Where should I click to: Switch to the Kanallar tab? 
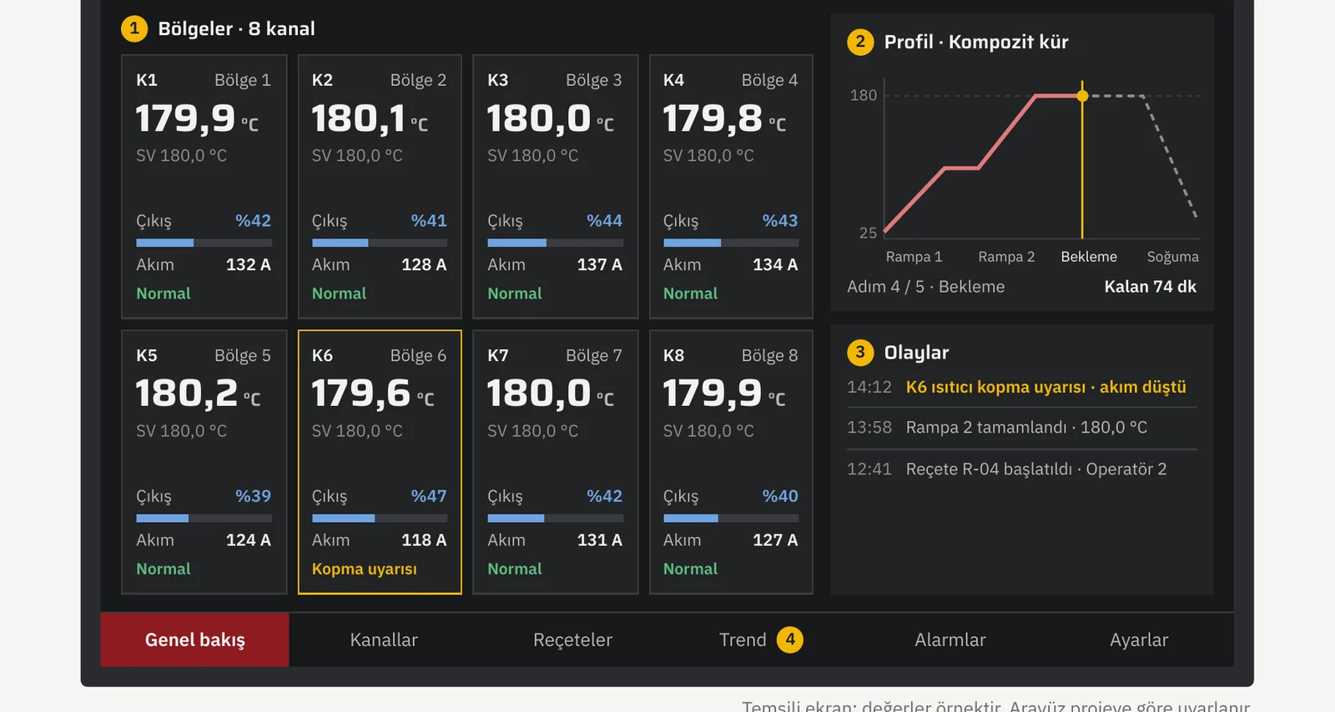click(x=384, y=639)
